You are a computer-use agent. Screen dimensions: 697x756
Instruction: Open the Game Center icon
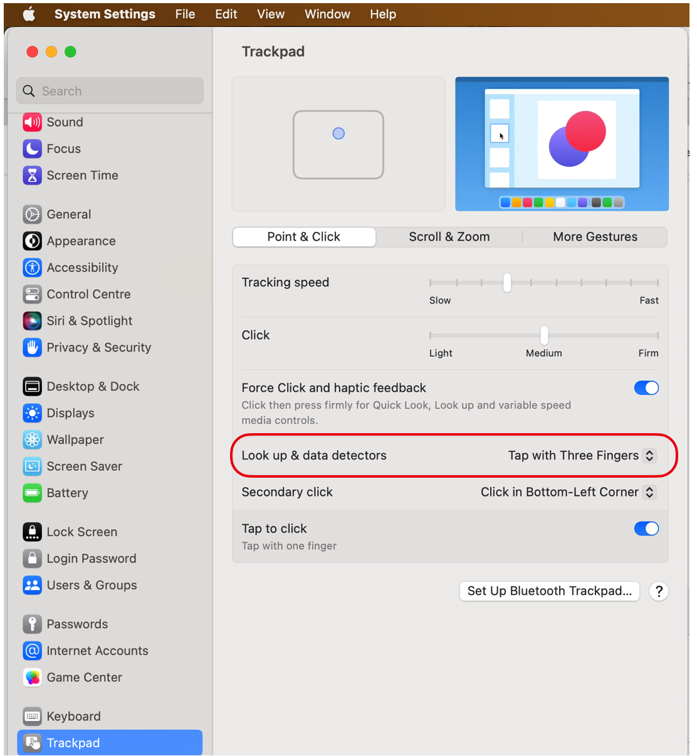32,677
